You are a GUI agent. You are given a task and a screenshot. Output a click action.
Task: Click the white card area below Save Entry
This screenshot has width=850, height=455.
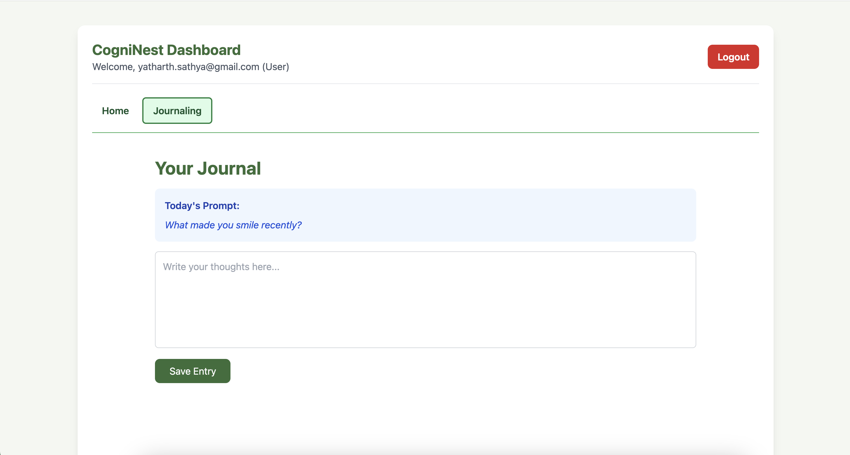point(425,416)
